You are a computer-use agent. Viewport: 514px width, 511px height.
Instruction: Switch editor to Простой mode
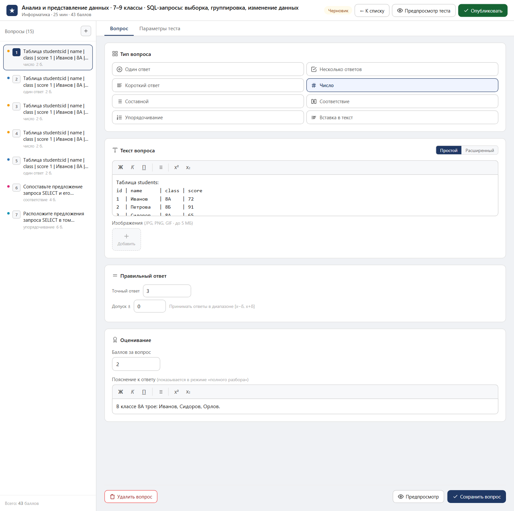[449, 150]
